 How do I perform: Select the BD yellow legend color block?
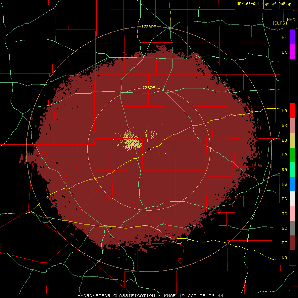click(292, 140)
